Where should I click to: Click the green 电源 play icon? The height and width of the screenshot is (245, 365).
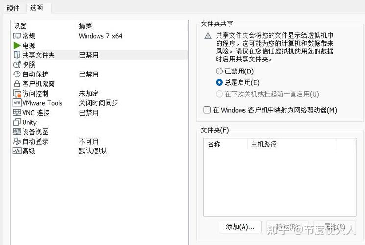coord(17,46)
